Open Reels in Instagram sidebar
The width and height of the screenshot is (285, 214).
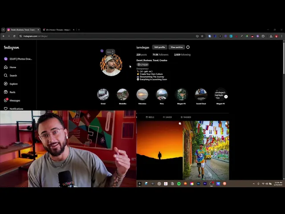tap(10, 92)
